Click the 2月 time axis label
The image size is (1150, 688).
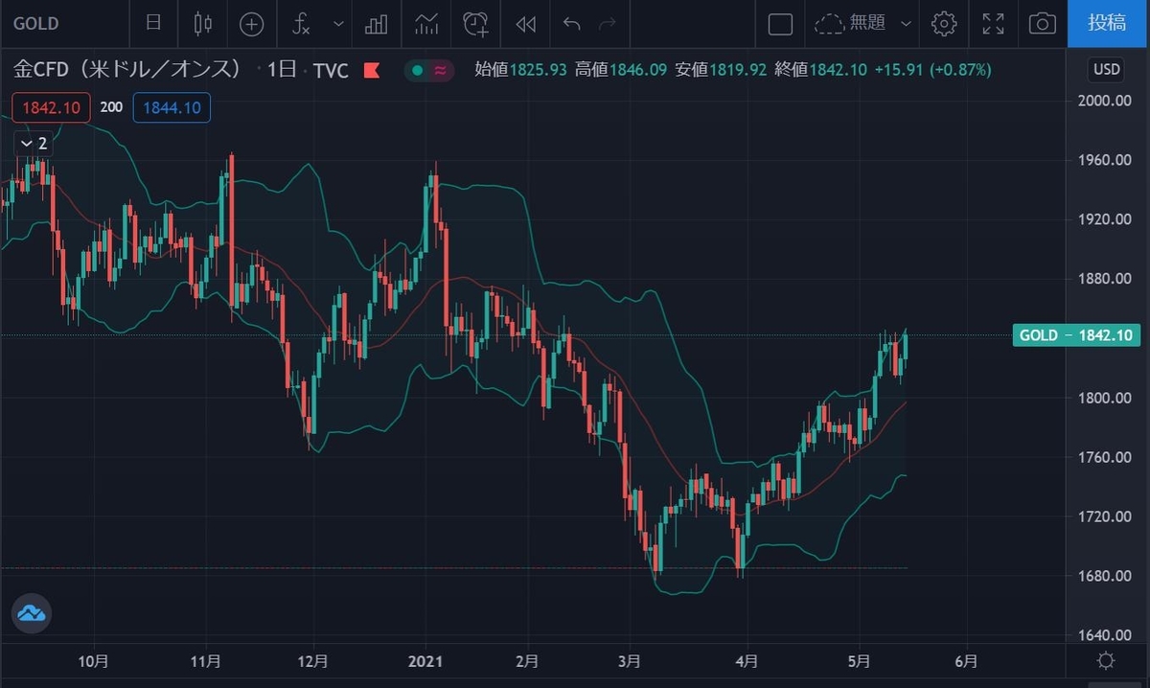526,661
